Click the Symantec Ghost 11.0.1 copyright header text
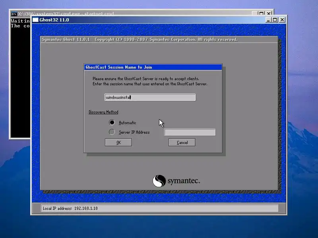The width and height of the screenshot is (318, 238). pyautogui.click(x=140, y=39)
